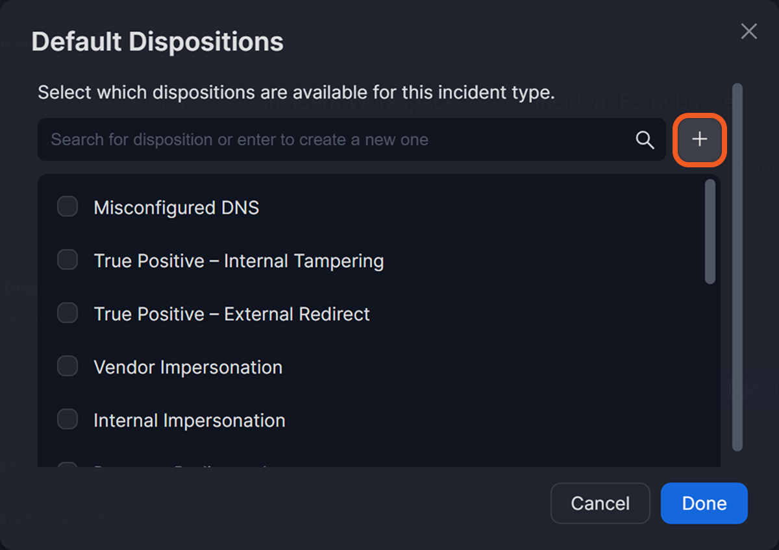Click the magnifying glass search icon
The width and height of the screenshot is (779, 550).
(645, 139)
